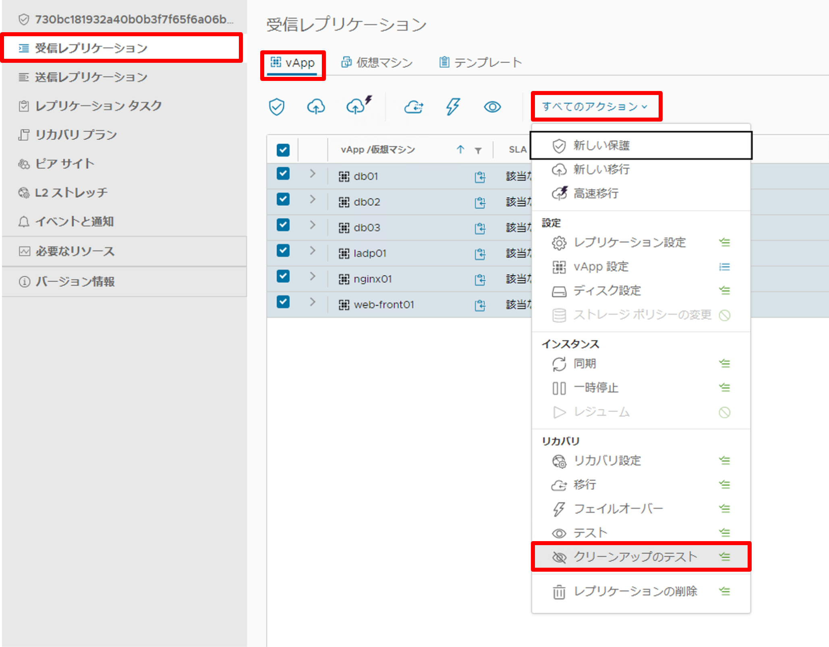
Task: Select the 高速移行 toolbar icon
Action: point(358,106)
